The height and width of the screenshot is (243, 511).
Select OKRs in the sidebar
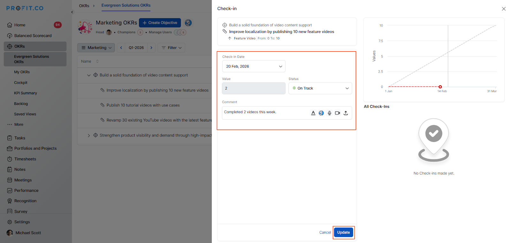point(35,46)
